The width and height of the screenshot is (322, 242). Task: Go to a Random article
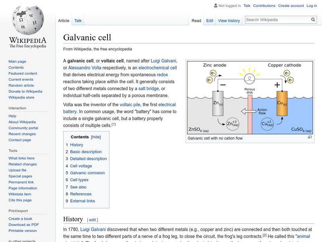click(21, 85)
